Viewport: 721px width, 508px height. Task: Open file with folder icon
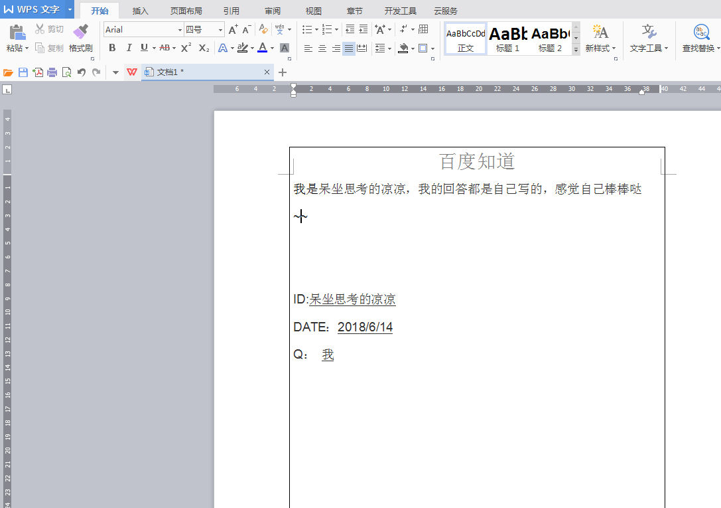tap(8, 72)
